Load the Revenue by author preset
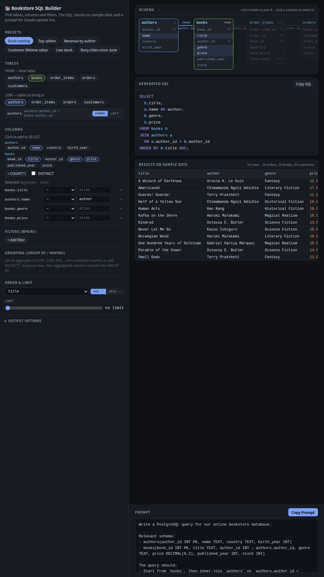Viewport: 324px width, 577px height. click(80, 41)
